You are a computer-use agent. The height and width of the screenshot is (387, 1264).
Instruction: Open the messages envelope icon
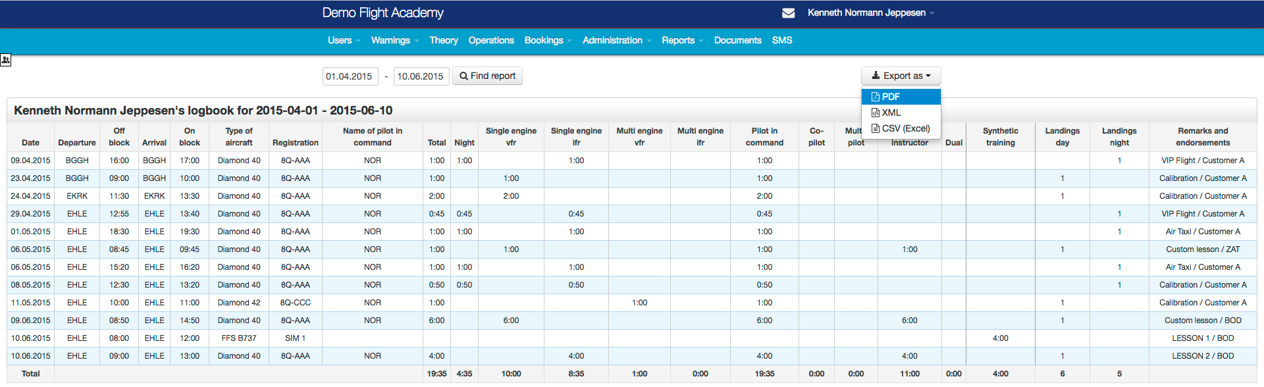788,13
